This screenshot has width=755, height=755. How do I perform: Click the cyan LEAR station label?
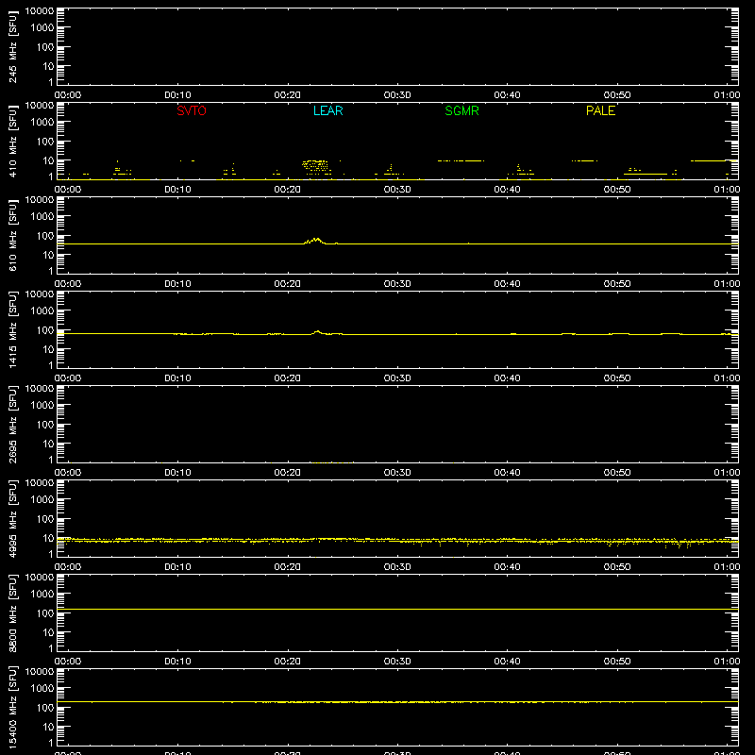[327, 110]
